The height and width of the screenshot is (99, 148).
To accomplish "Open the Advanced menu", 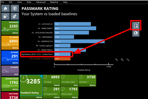I will [x=41, y=2].
